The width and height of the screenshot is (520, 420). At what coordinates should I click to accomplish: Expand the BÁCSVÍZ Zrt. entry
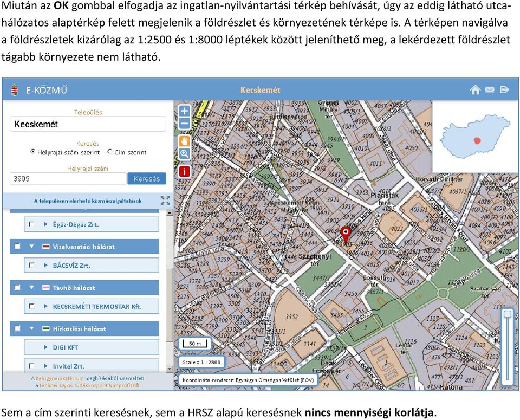(45, 266)
